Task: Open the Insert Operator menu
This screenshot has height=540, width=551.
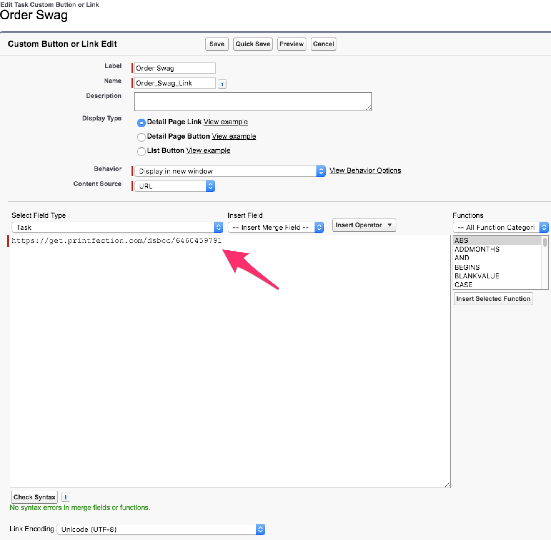Action: tap(364, 225)
